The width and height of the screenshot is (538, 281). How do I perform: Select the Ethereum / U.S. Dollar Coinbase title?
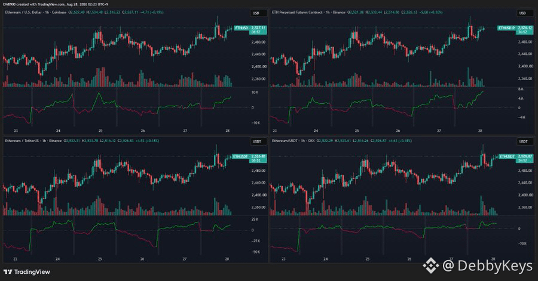36,13
